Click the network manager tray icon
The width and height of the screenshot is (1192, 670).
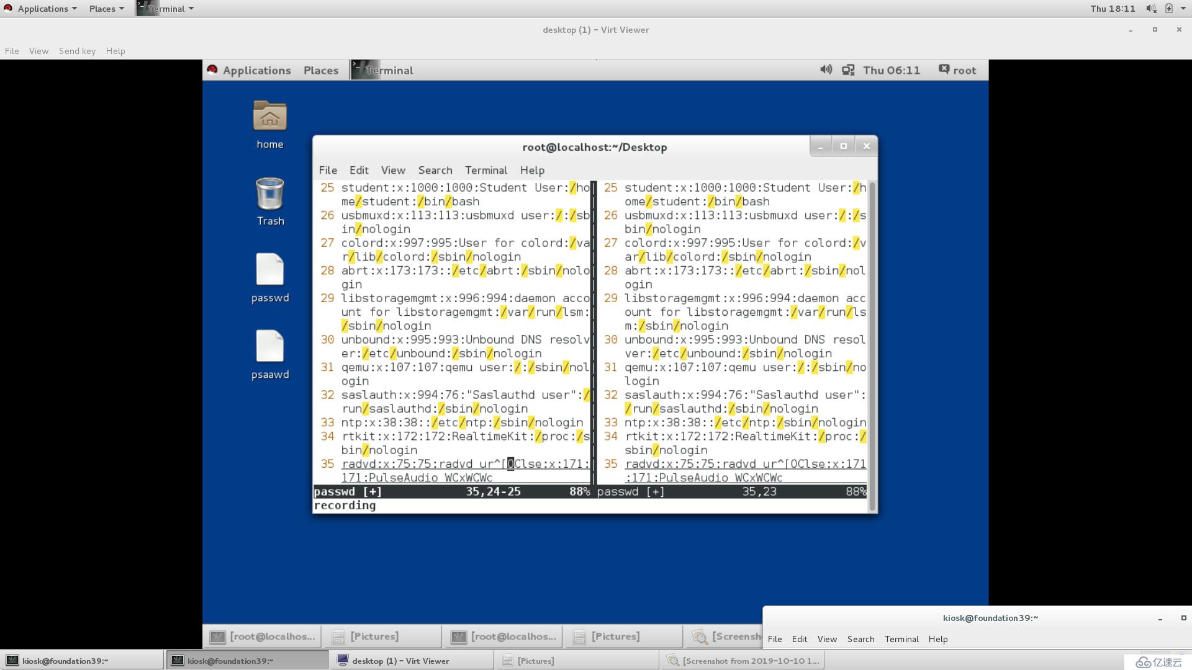(x=848, y=69)
